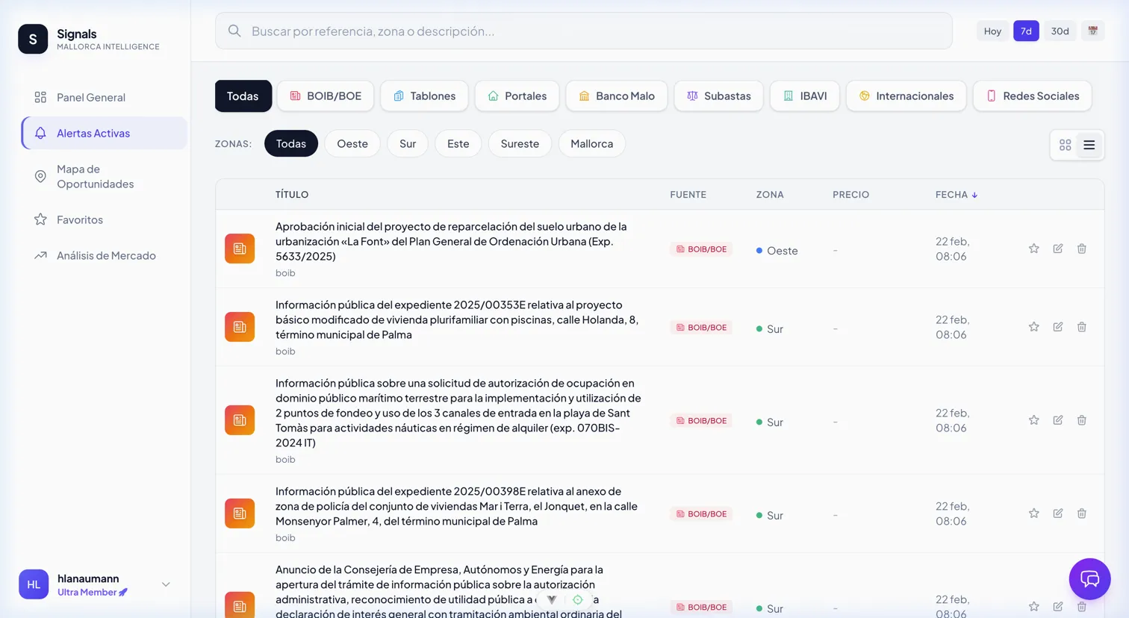Screen dimensions: 1129x618
Task: Open the orange document icon of first alert
Action: click(x=240, y=249)
